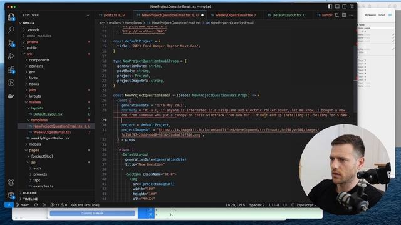401x225 pixels.
Task: Collapse the mailers folder
Action: click(35, 102)
